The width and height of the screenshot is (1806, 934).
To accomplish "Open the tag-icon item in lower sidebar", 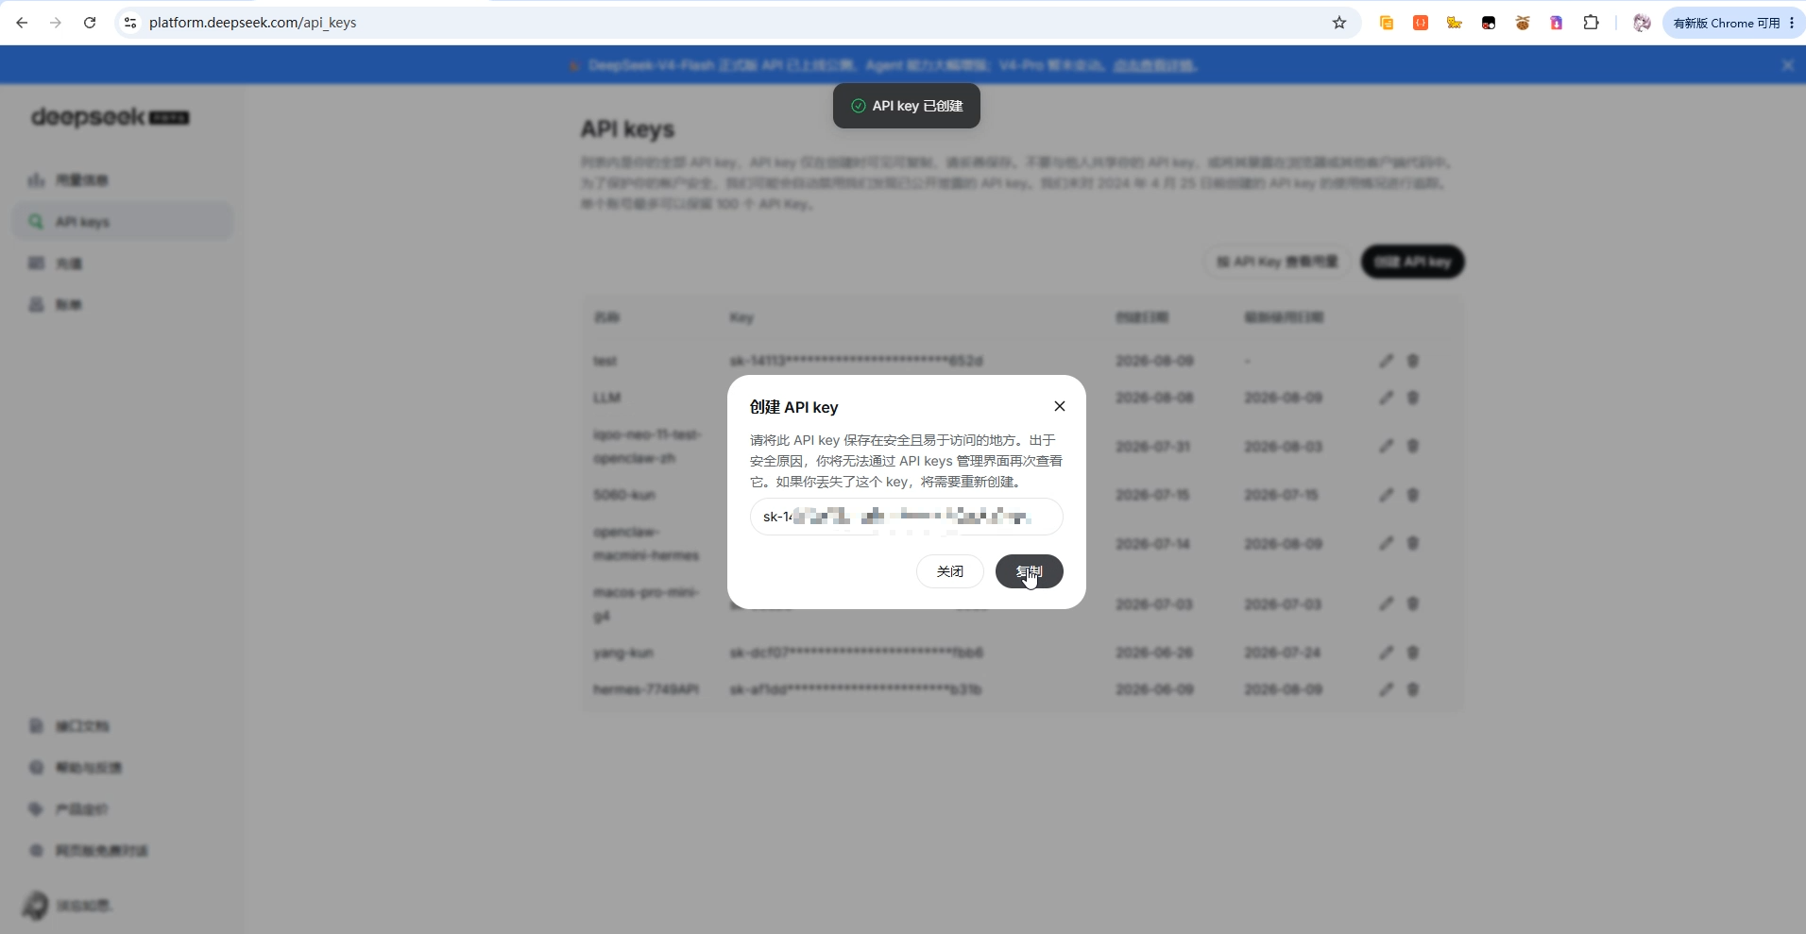I will (123, 808).
